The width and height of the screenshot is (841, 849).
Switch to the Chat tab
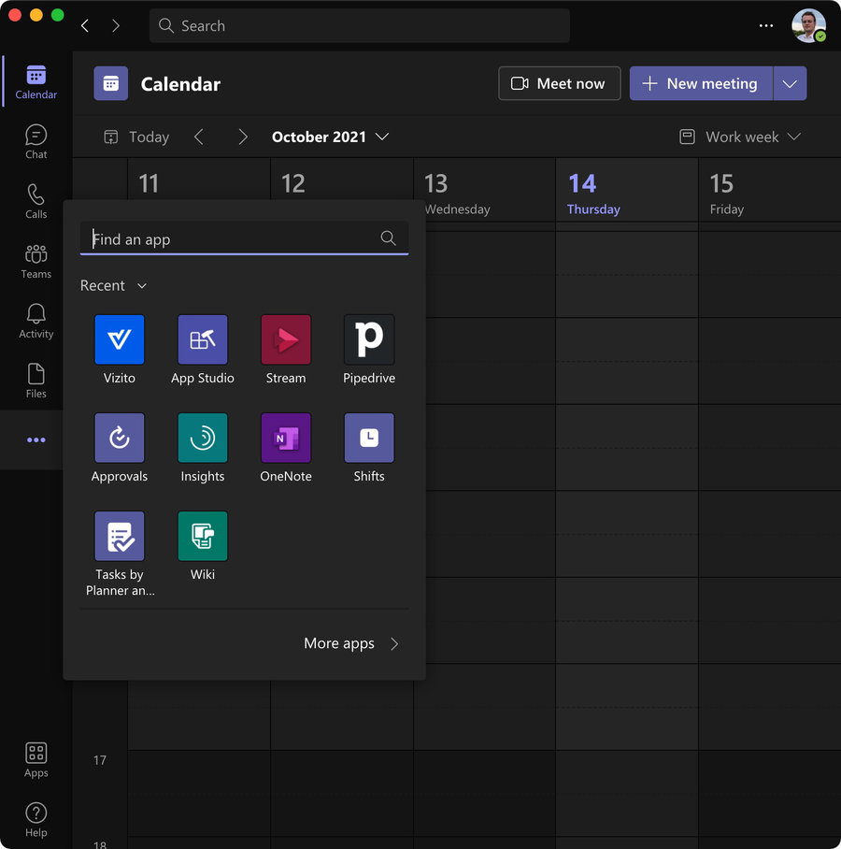point(36,141)
